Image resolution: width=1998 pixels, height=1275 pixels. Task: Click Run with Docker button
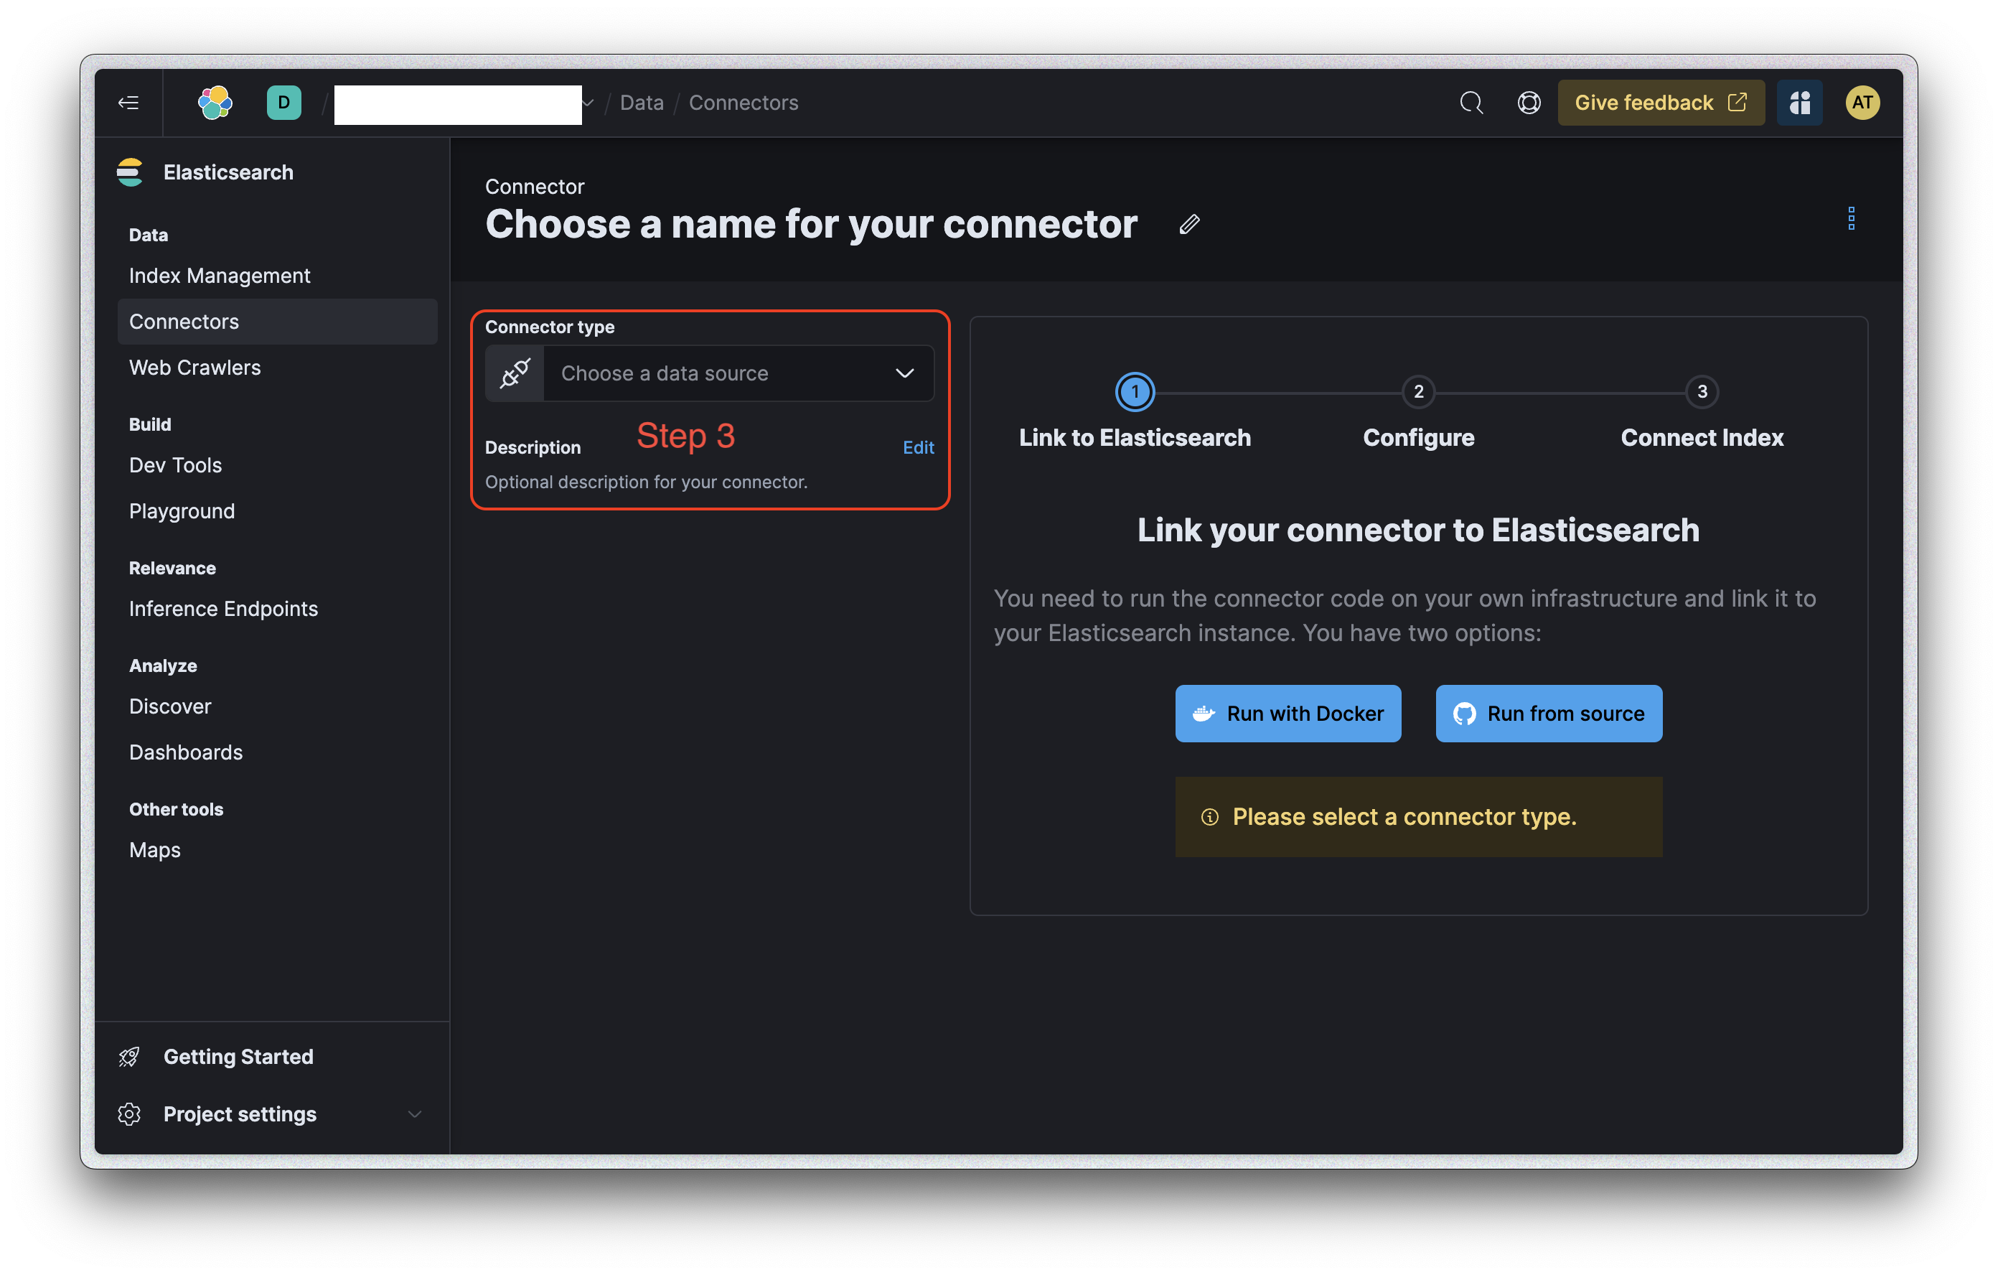(x=1288, y=714)
